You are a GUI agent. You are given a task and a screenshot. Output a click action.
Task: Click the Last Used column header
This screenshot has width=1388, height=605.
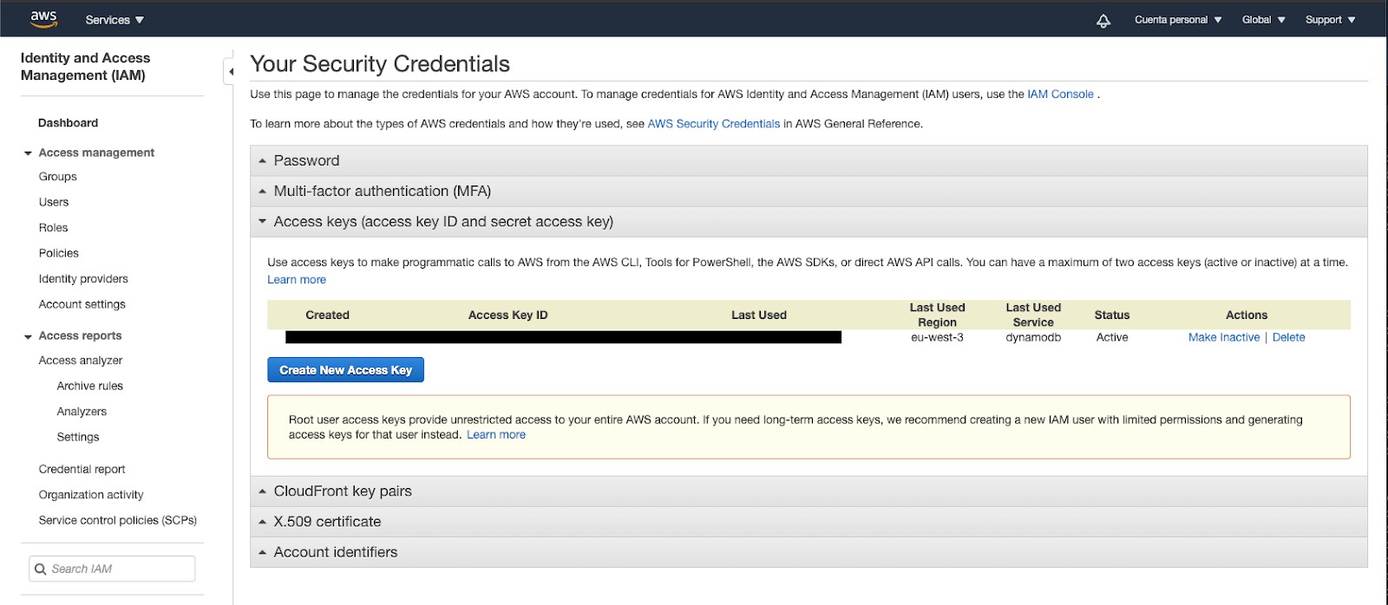tap(759, 316)
